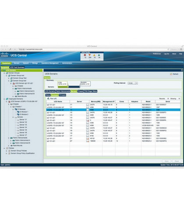The width and height of the screenshot is (184, 213).
Task: Switch to the UCS Domains tab
Action: coord(50,91)
